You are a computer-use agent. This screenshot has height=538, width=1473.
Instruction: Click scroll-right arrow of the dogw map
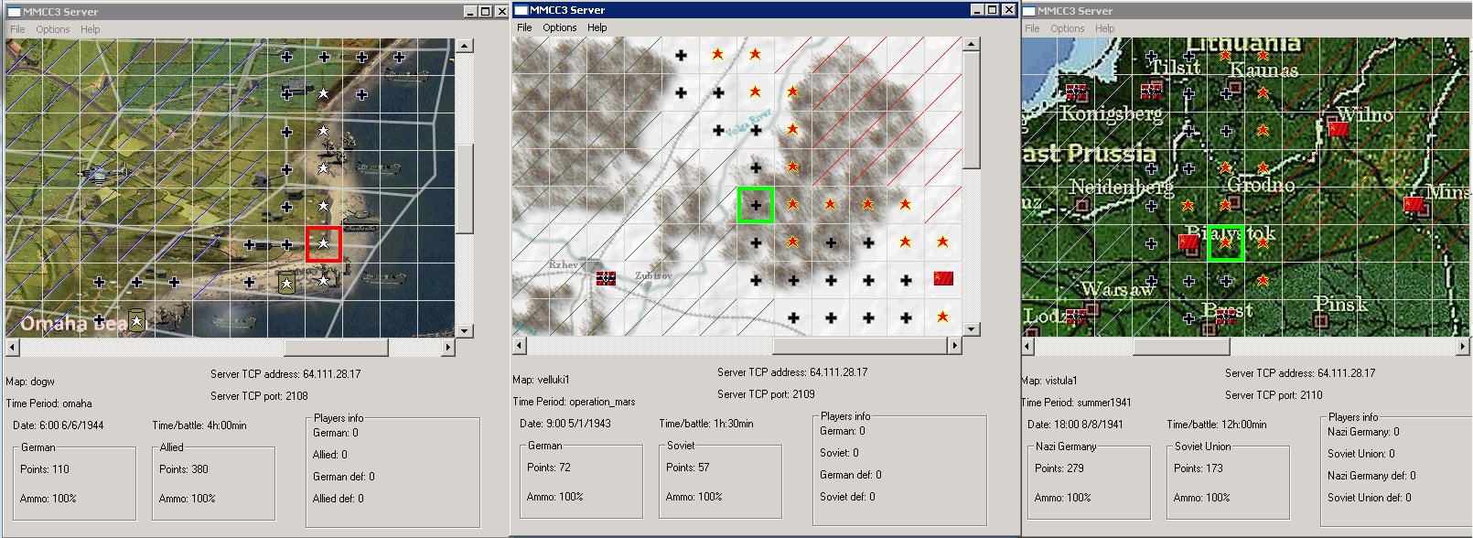(448, 348)
